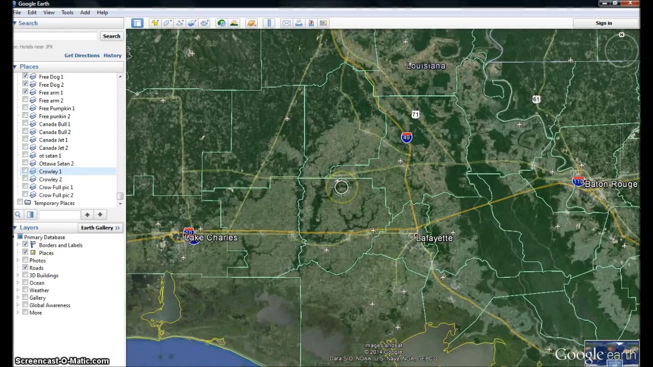This screenshot has width=653, height=367.
Task: Uncheck the Free Dog 1 placemark
Action: pyautogui.click(x=26, y=76)
